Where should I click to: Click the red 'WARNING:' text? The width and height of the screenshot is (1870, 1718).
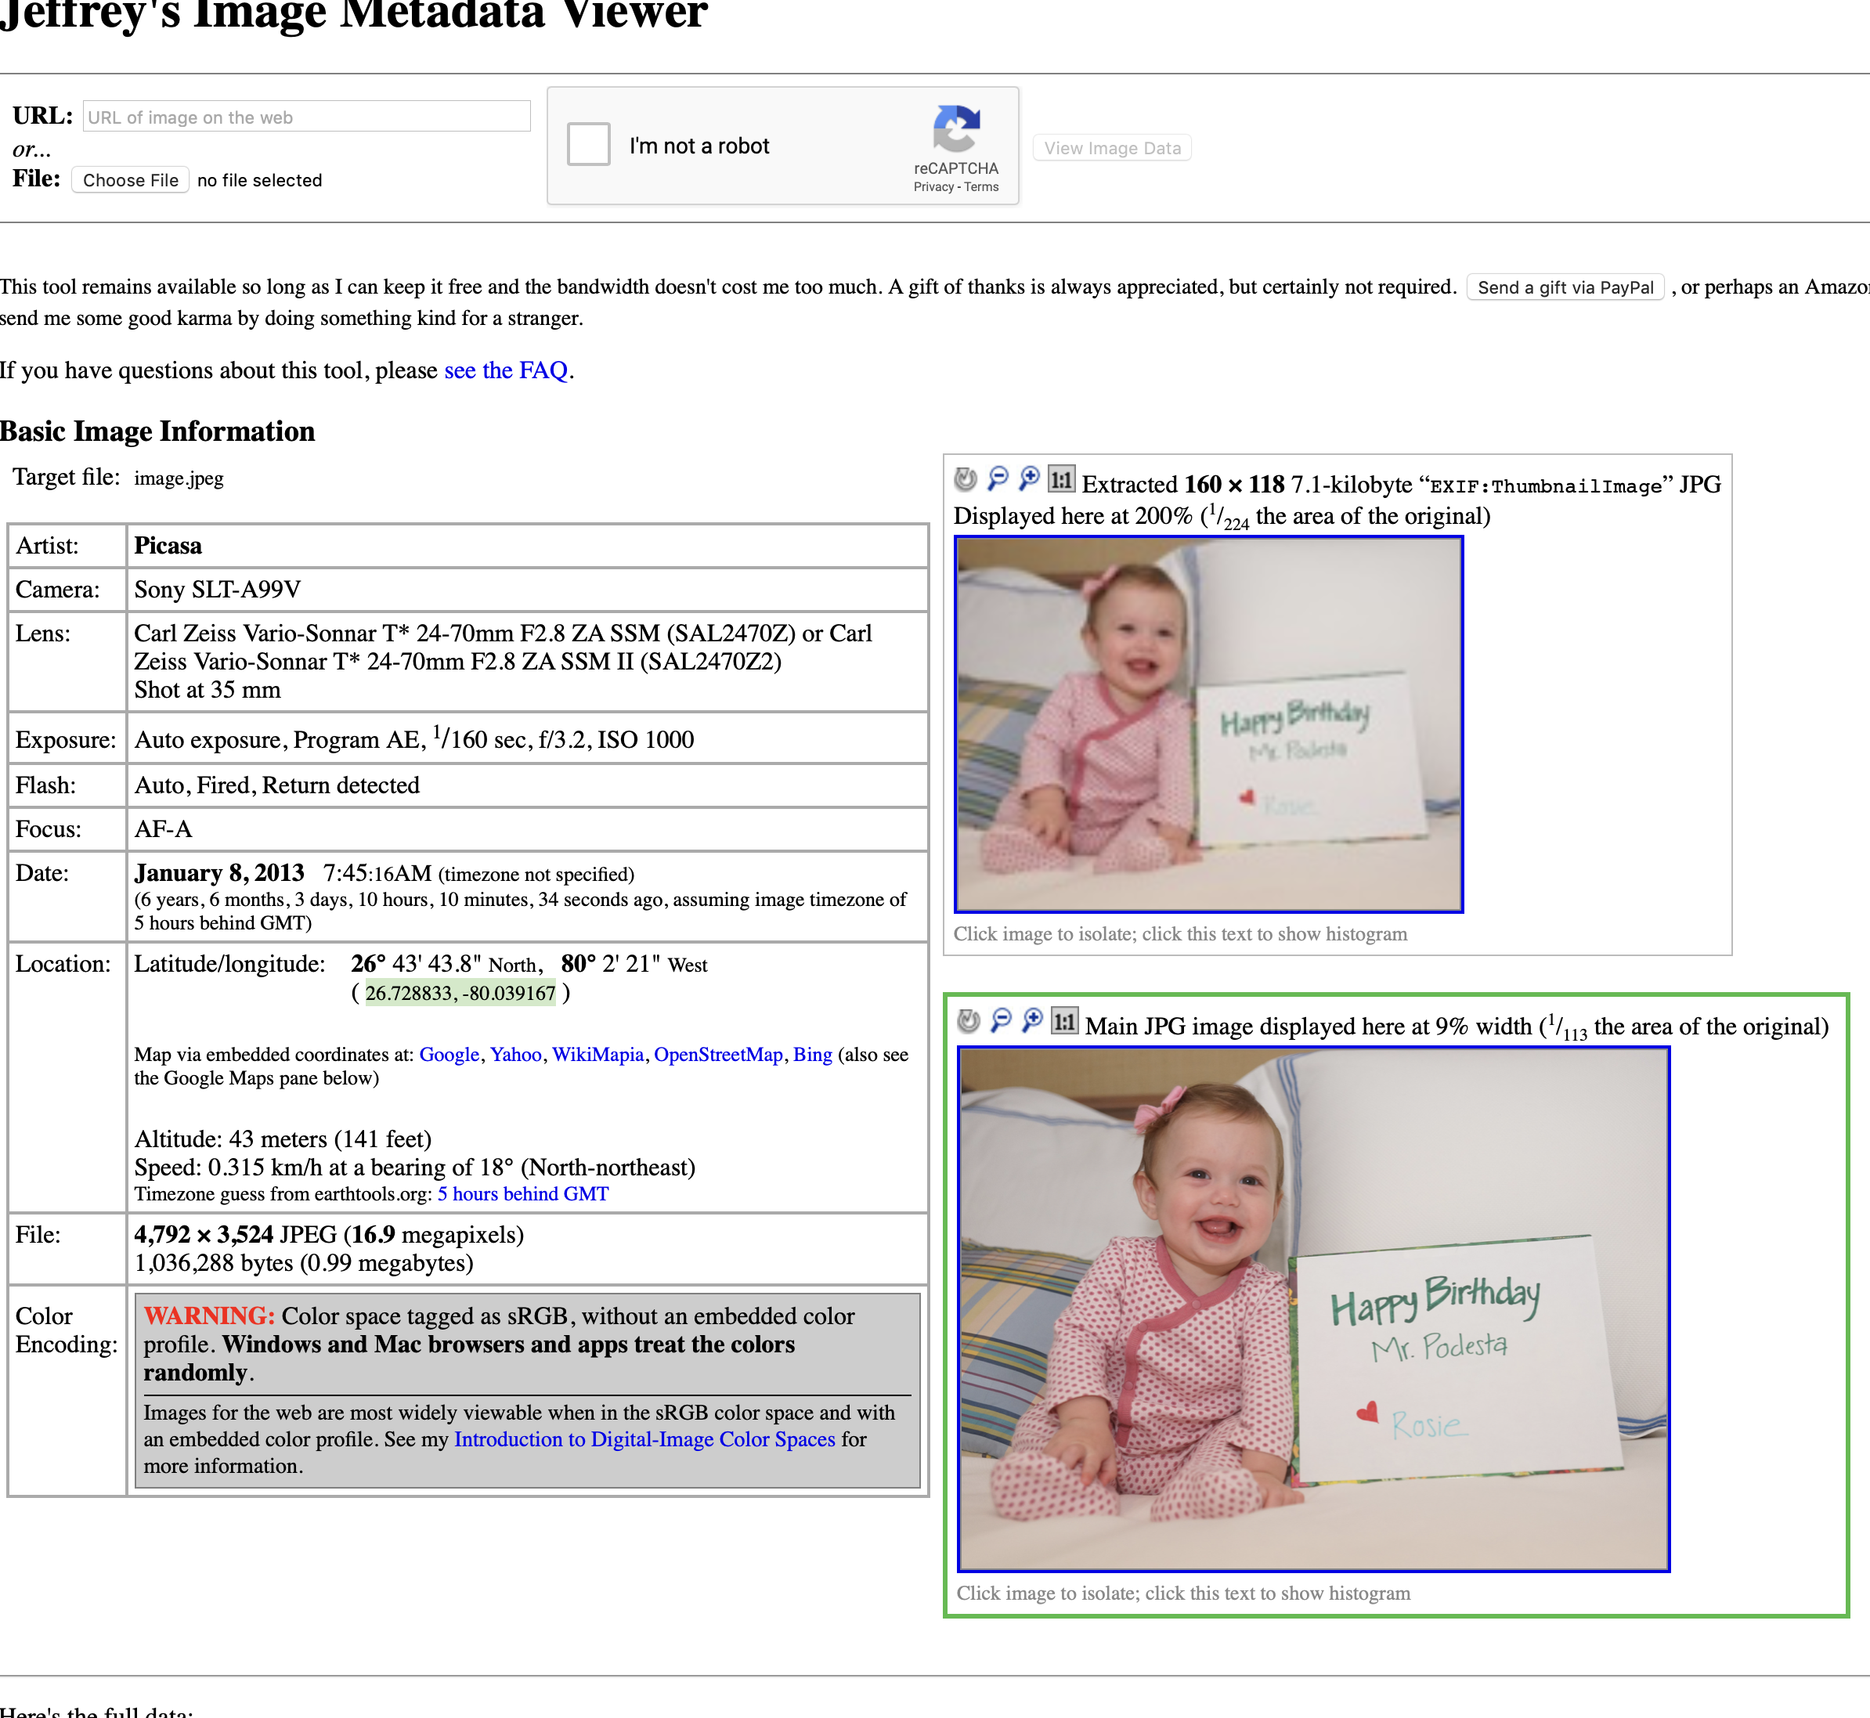point(209,1316)
